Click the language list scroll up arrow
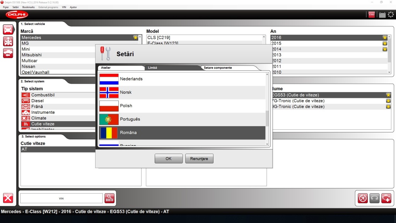This screenshot has height=223, width=396. (267, 75)
